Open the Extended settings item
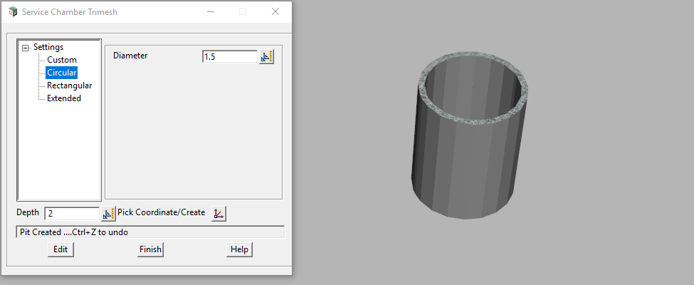The image size is (694, 285). point(64,98)
